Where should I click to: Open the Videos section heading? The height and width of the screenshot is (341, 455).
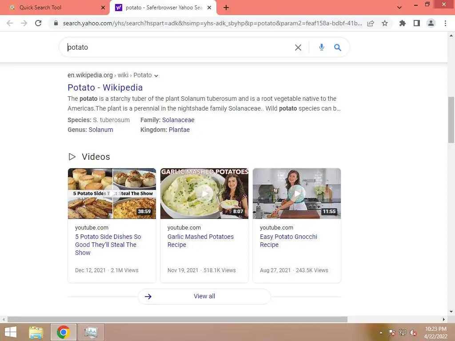pos(96,157)
